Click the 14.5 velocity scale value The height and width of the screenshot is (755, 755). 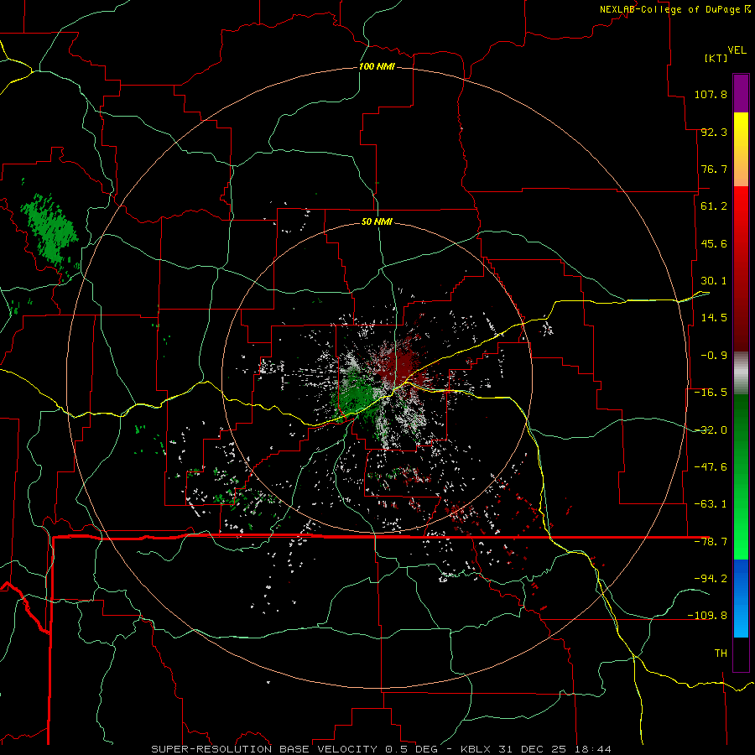point(714,318)
